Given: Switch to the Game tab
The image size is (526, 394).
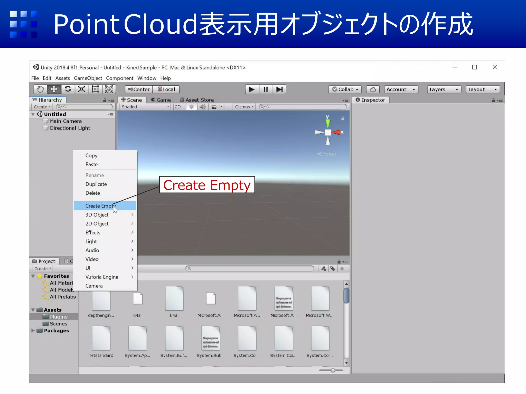Looking at the screenshot, I should pyautogui.click(x=161, y=100).
